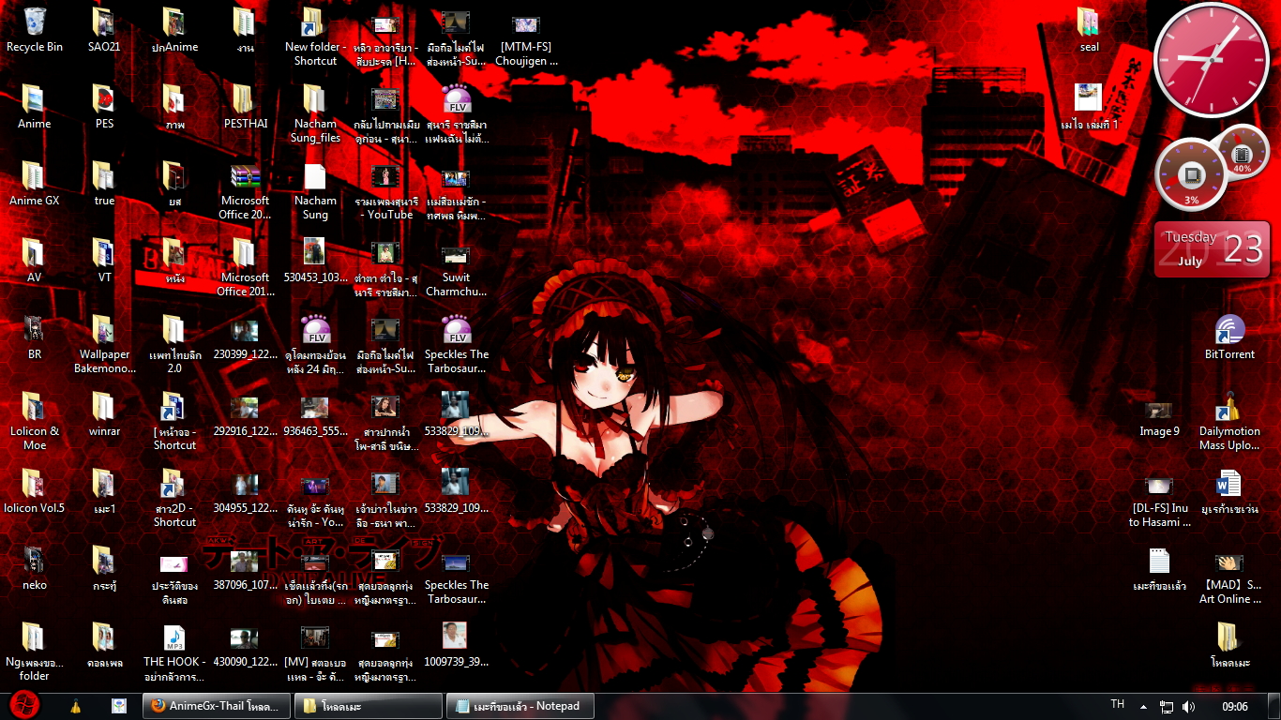Open the BitTorrent shortcut
This screenshot has height=720, width=1281.
(x=1229, y=337)
